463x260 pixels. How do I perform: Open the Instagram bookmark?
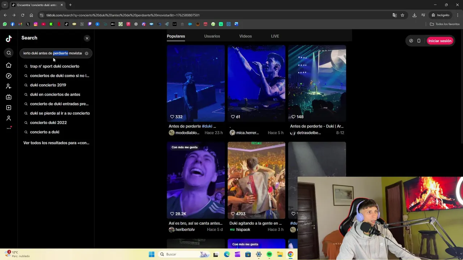point(35,24)
